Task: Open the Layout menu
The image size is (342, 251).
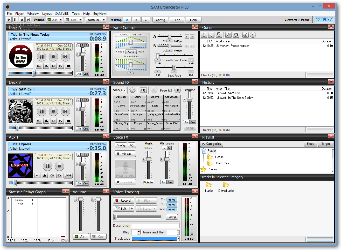Action: (x=47, y=14)
